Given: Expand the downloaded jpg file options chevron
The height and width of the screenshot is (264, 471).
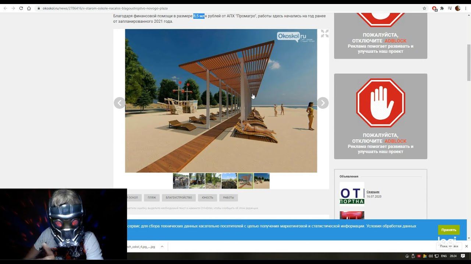Looking at the screenshot, I should pos(162,247).
